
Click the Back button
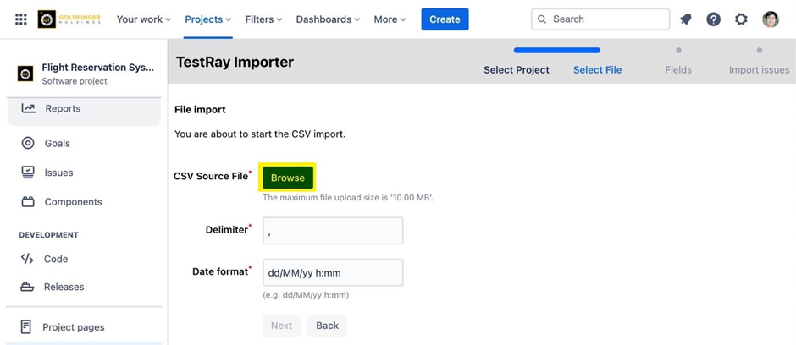point(327,326)
